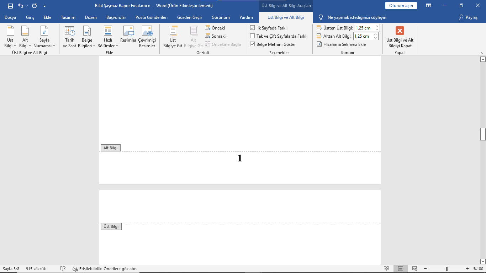Open the Belge Bilgileri dropdown
The image size is (486, 273).
click(87, 37)
